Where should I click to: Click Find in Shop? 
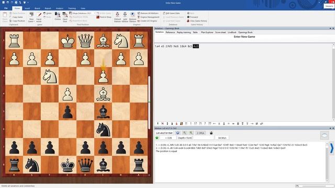[x=104, y=17]
